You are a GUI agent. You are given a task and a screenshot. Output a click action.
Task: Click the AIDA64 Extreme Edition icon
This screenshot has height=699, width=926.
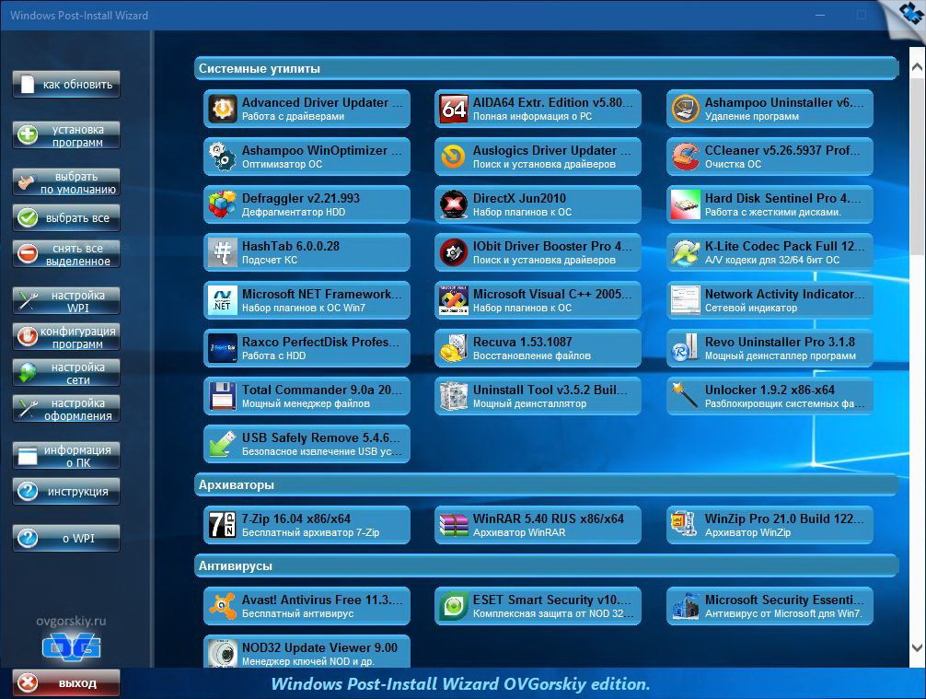454,109
